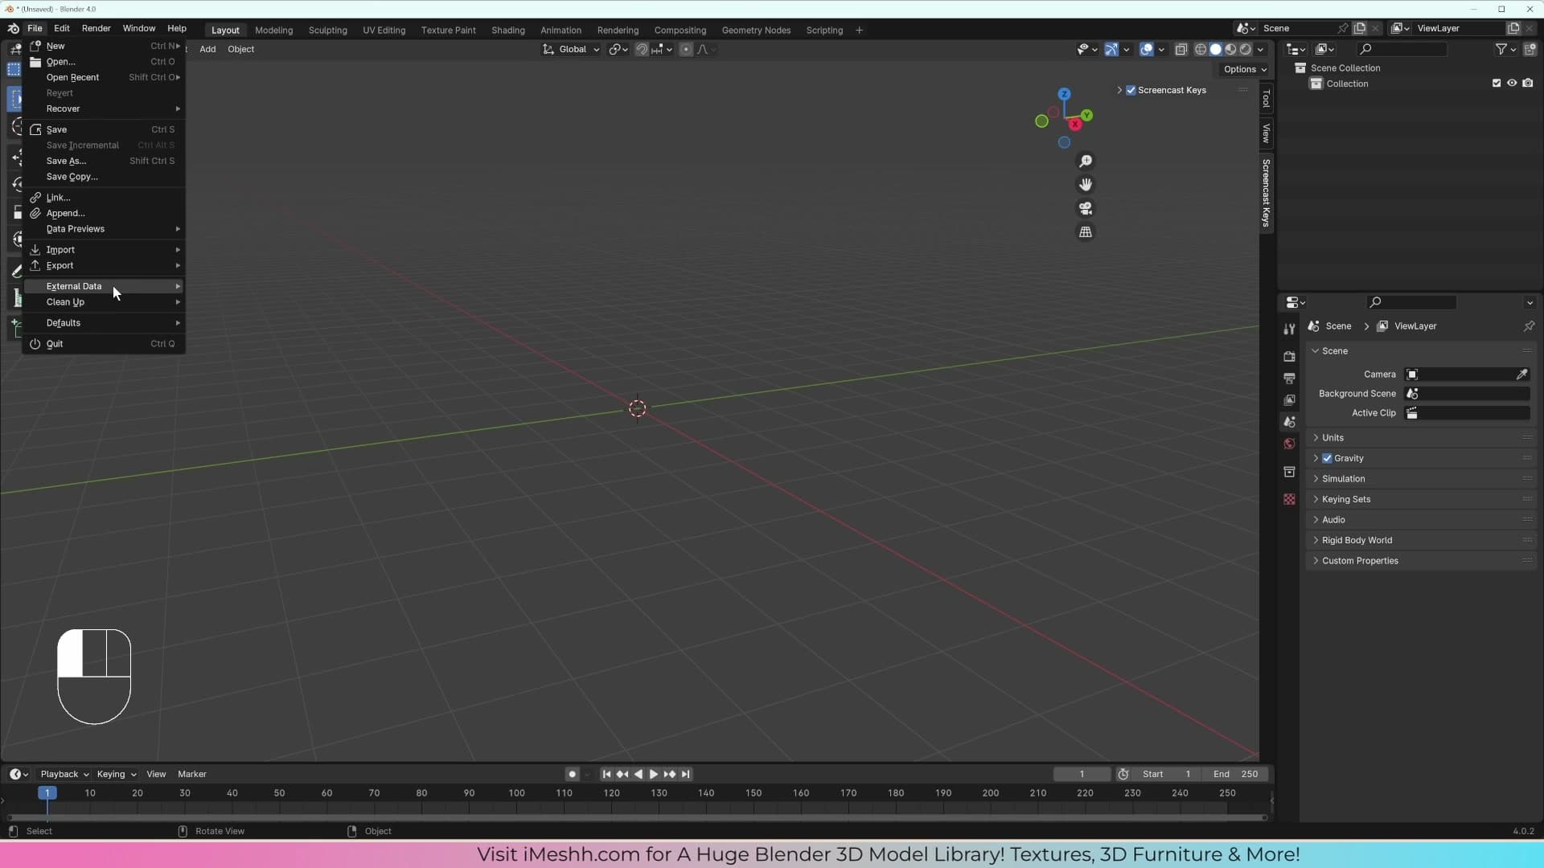Screen dimensions: 1544x868
Task: Click new scene icon beside Scene name
Action: 1360,28
